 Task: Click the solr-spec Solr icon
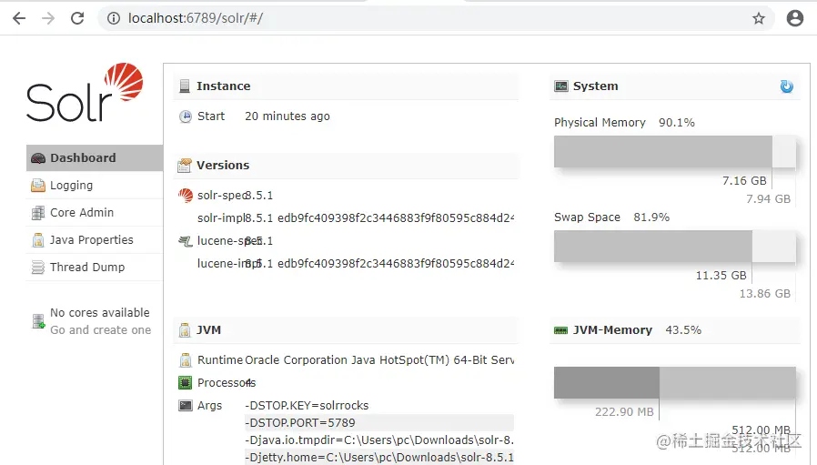click(186, 196)
